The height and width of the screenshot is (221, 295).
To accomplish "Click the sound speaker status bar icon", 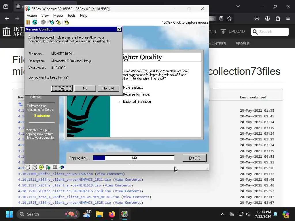I will (x=62, y=167).
